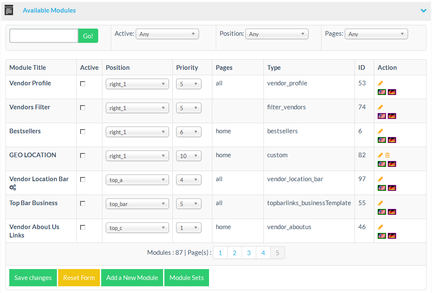Click the Available Modules list icon

[x=9, y=10]
